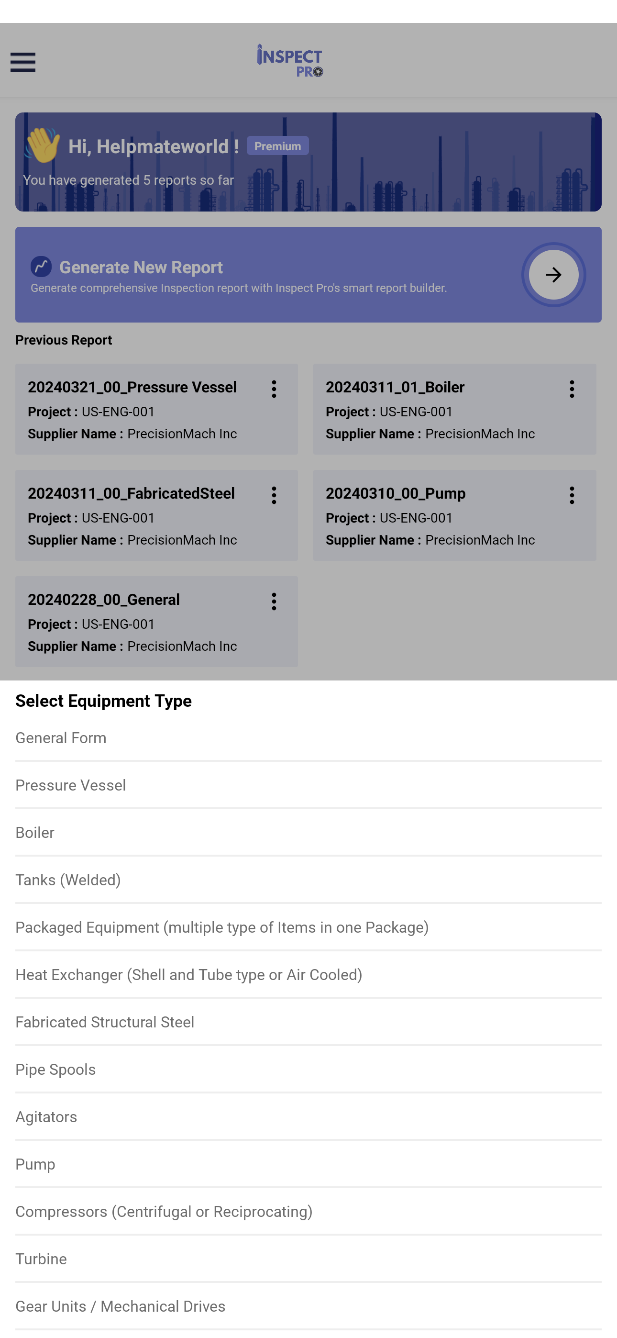Choose Compressors (Centrifugal or Reciprocating)
The height and width of the screenshot is (1338, 617).
[x=308, y=1212]
